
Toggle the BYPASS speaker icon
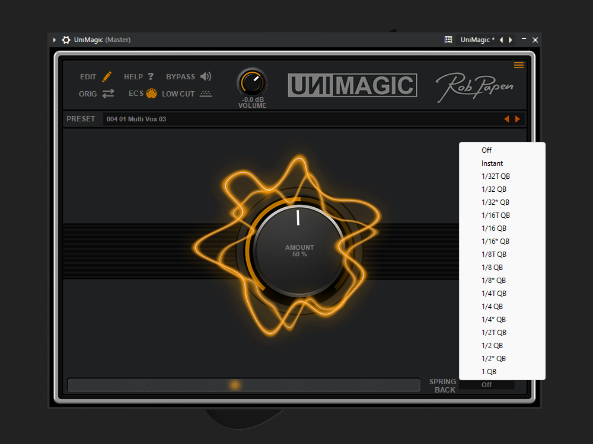click(206, 76)
